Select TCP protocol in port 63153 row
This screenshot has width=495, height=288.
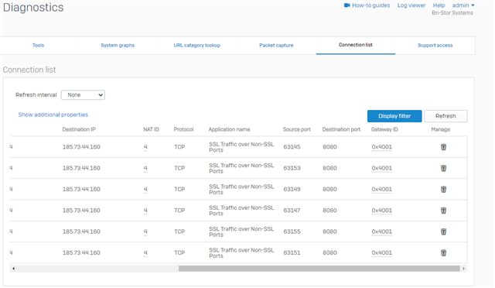(179, 168)
